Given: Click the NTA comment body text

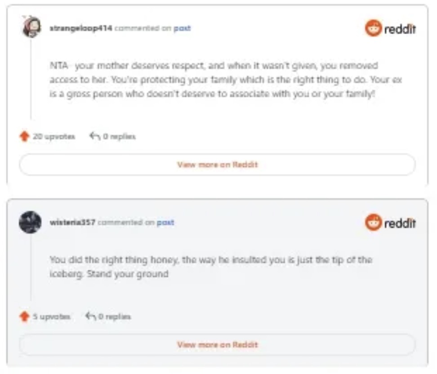Looking at the screenshot, I should (x=225, y=80).
